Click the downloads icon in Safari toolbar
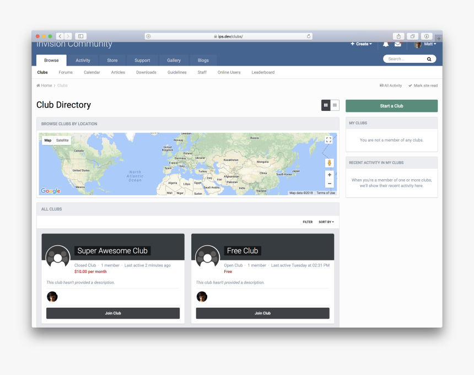 (x=427, y=36)
